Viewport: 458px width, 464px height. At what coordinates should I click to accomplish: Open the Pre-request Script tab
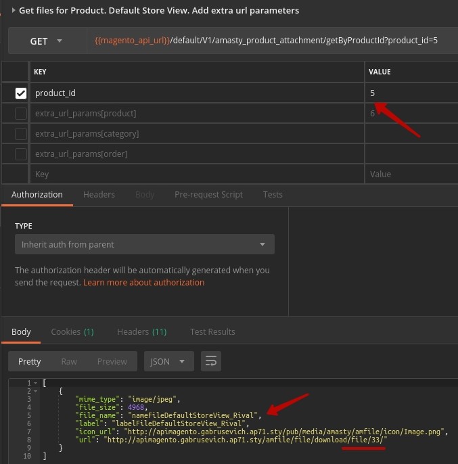(x=208, y=195)
